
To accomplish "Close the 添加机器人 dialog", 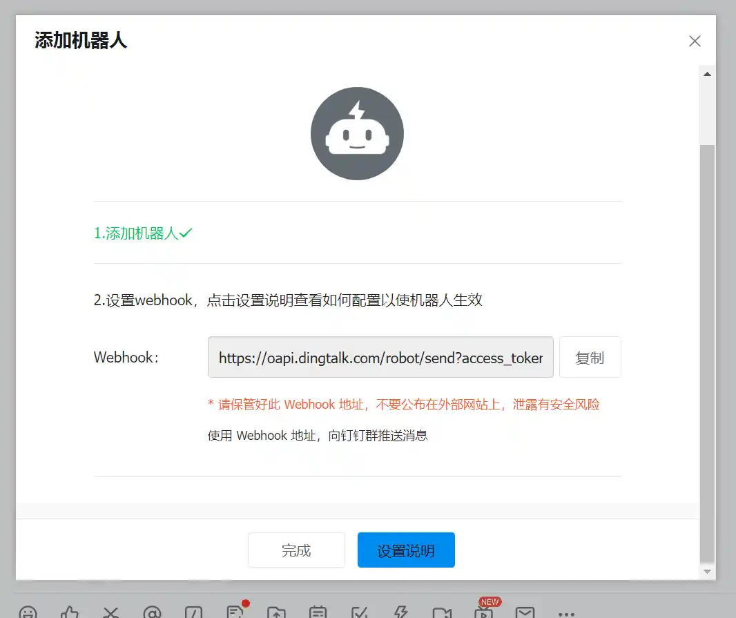I will pos(695,41).
